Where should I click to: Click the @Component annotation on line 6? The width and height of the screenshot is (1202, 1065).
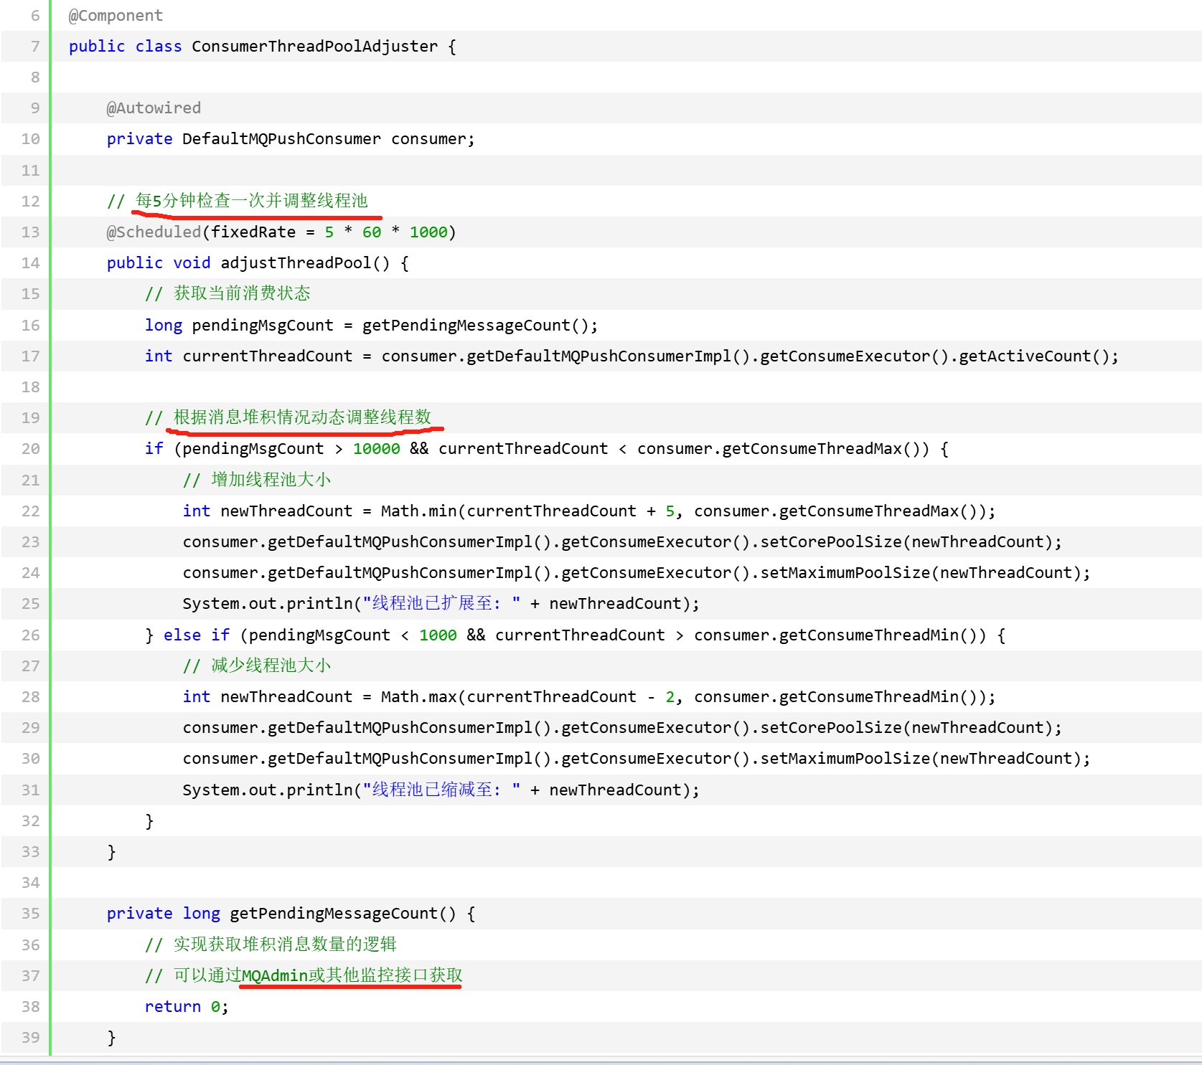116,16
